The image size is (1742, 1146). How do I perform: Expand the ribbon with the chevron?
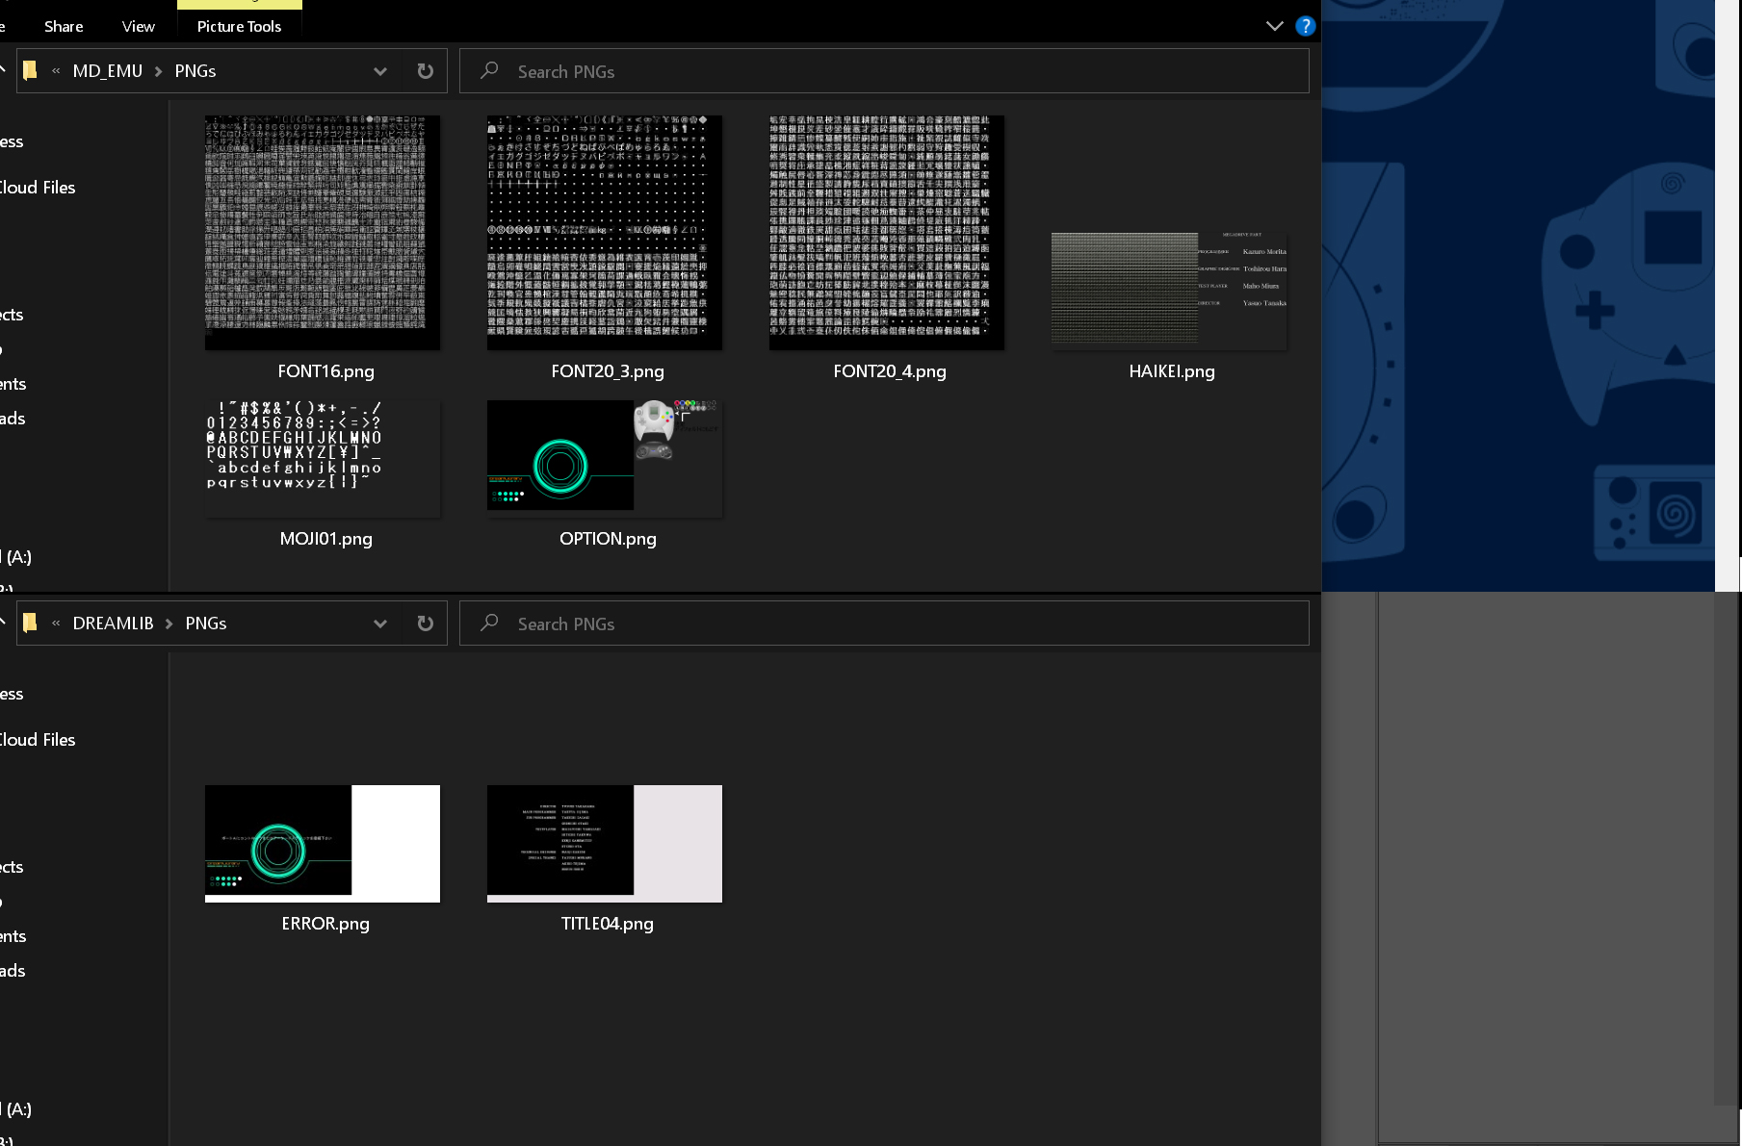[1274, 26]
